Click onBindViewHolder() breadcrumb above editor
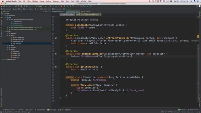 [89, 14]
